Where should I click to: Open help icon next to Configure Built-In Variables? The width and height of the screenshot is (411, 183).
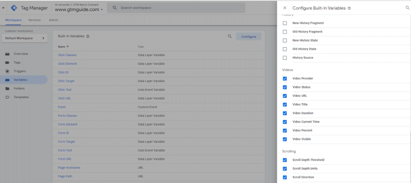tap(349, 8)
